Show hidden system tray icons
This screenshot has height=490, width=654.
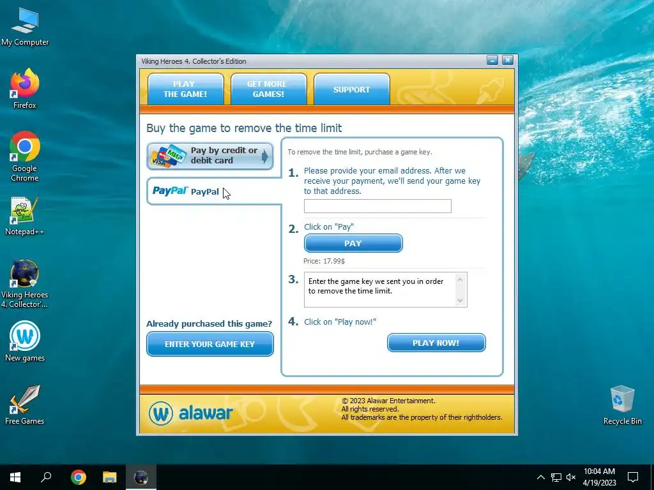[540, 477]
